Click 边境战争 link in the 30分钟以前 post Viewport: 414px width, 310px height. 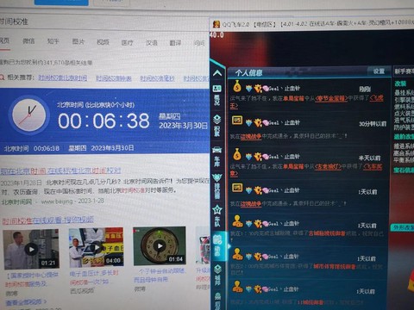point(251,137)
